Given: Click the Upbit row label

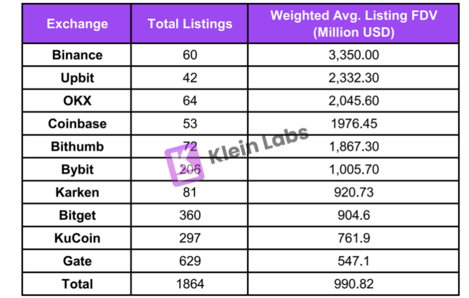Looking at the screenshot, I should pyautogui.click(x=77, y=78).
